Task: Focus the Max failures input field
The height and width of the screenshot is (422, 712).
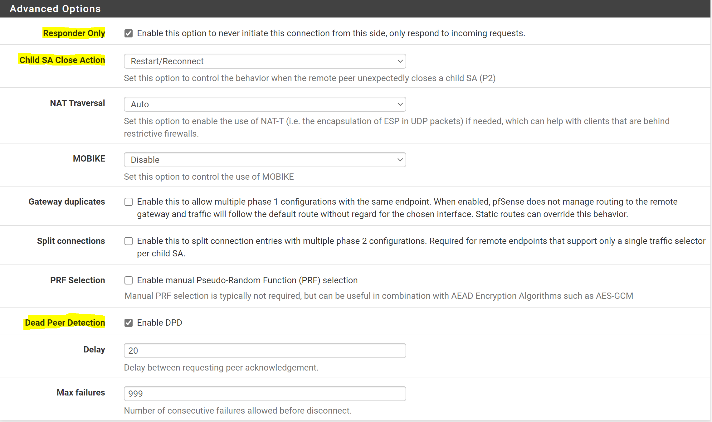Action: [x=265, y=394]
